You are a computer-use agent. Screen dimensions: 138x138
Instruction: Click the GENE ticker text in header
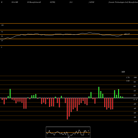click(92, 2)
